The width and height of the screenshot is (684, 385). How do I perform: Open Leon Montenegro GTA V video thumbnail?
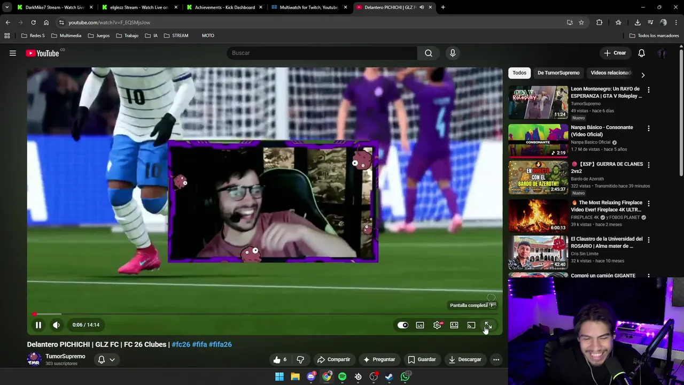tap(538, 102)
